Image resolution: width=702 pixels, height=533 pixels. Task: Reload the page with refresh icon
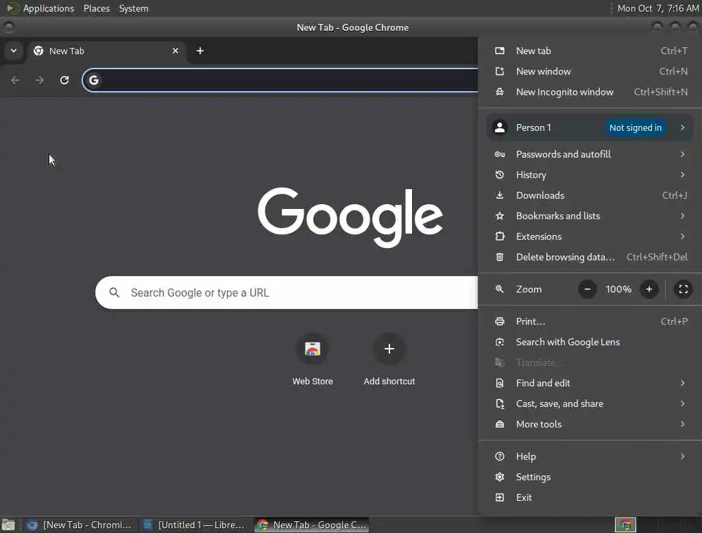[64, 80]
